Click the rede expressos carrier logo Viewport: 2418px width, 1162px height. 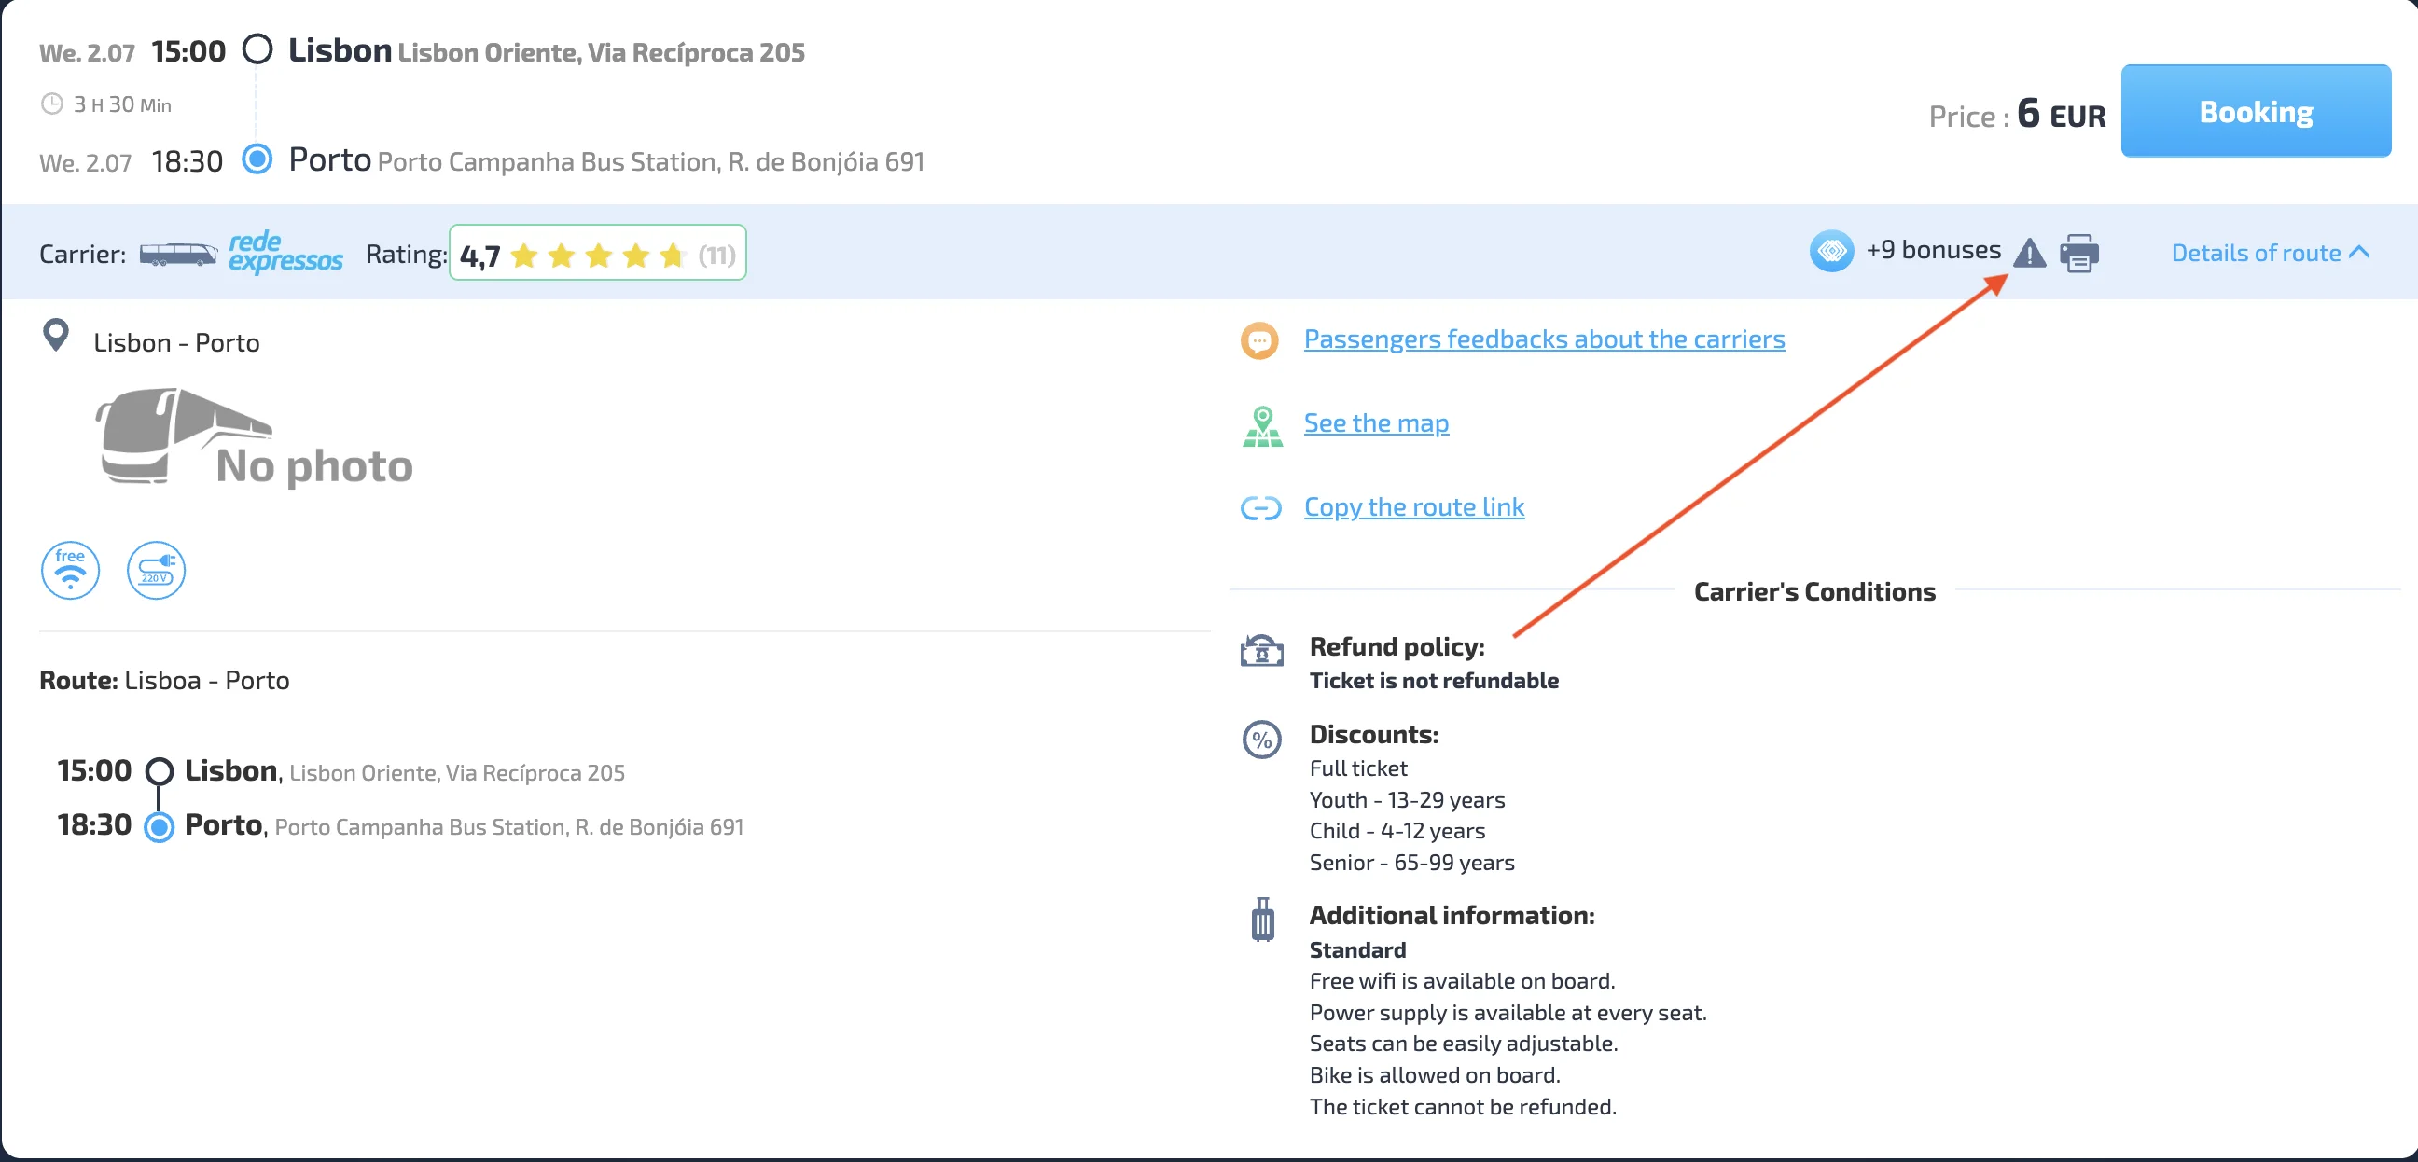click(x=285, y=252)
